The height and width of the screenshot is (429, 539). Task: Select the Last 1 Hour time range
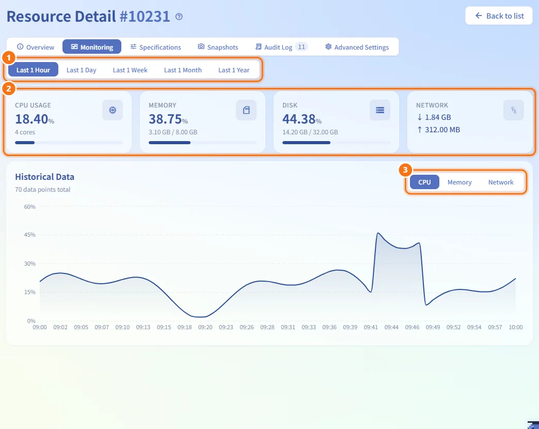33,70
